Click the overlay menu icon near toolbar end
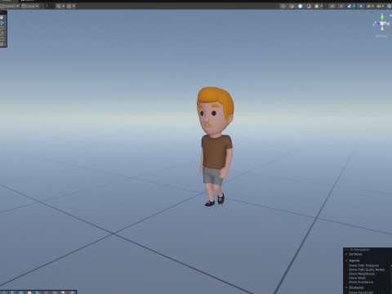The width and height of the screenshot is (392, 294). (x=379, y=6)
